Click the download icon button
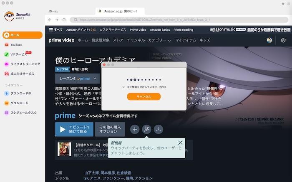Viewport: 292px width, 182px height. click(159, 129)
